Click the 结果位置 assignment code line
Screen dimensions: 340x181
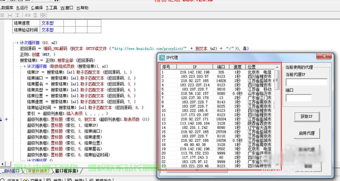(81, 96)
